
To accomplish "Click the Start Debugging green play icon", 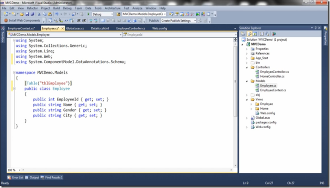I will (88, 14).
